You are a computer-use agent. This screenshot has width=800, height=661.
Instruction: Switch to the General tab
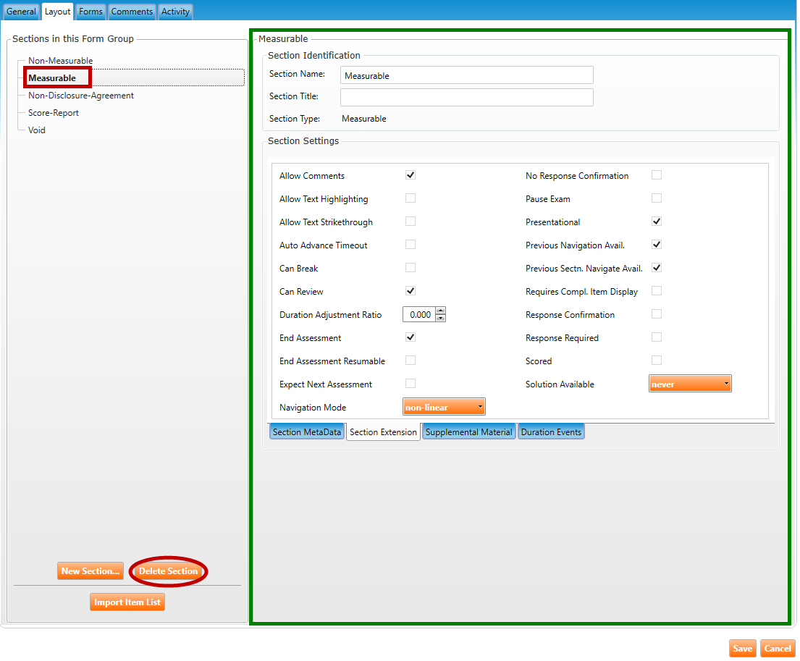tap(21, 12)
